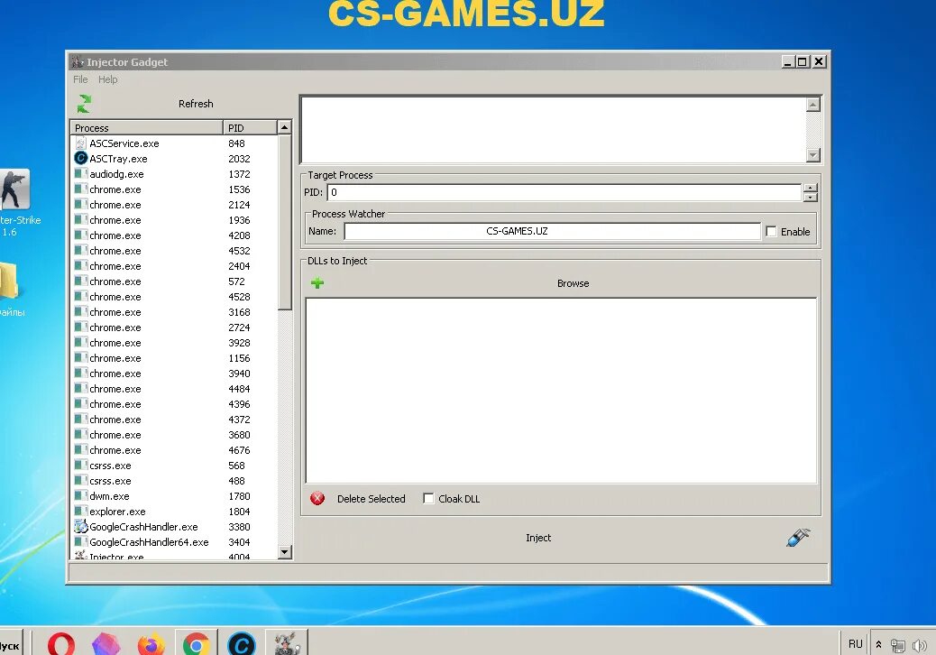936x655 pixels.
Task: Click the log output text area
Action: pyautogui.click(x=554, y=130)
